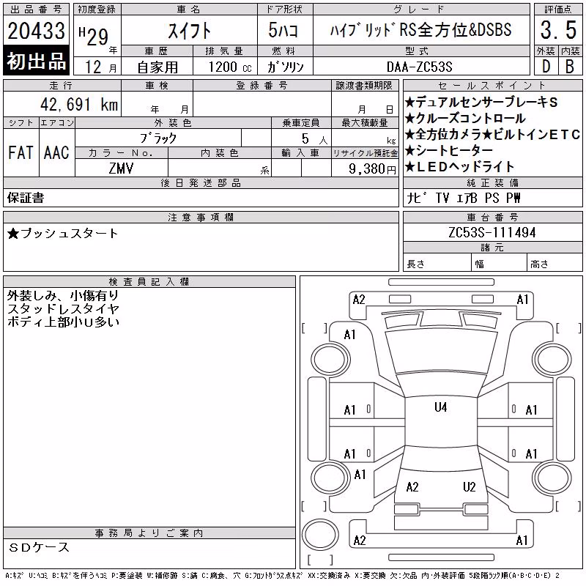Select the セールスポイント header
586x586 pixels.
[492, 85]
